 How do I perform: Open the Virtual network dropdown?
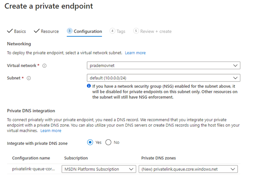pos(164,66)
